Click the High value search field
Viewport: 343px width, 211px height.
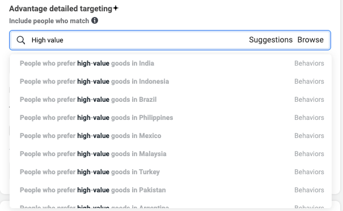point(170,40)
